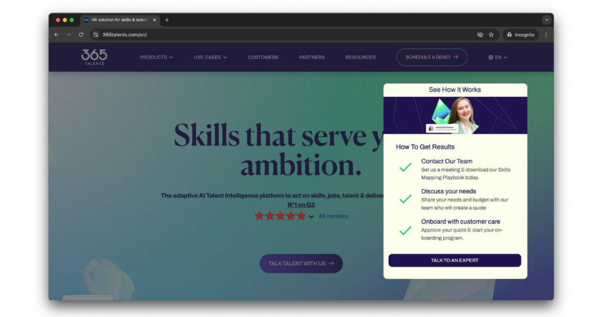605x317 pixels.
Task: Click the Talk to an Expert button
Action: click(454, 260)
